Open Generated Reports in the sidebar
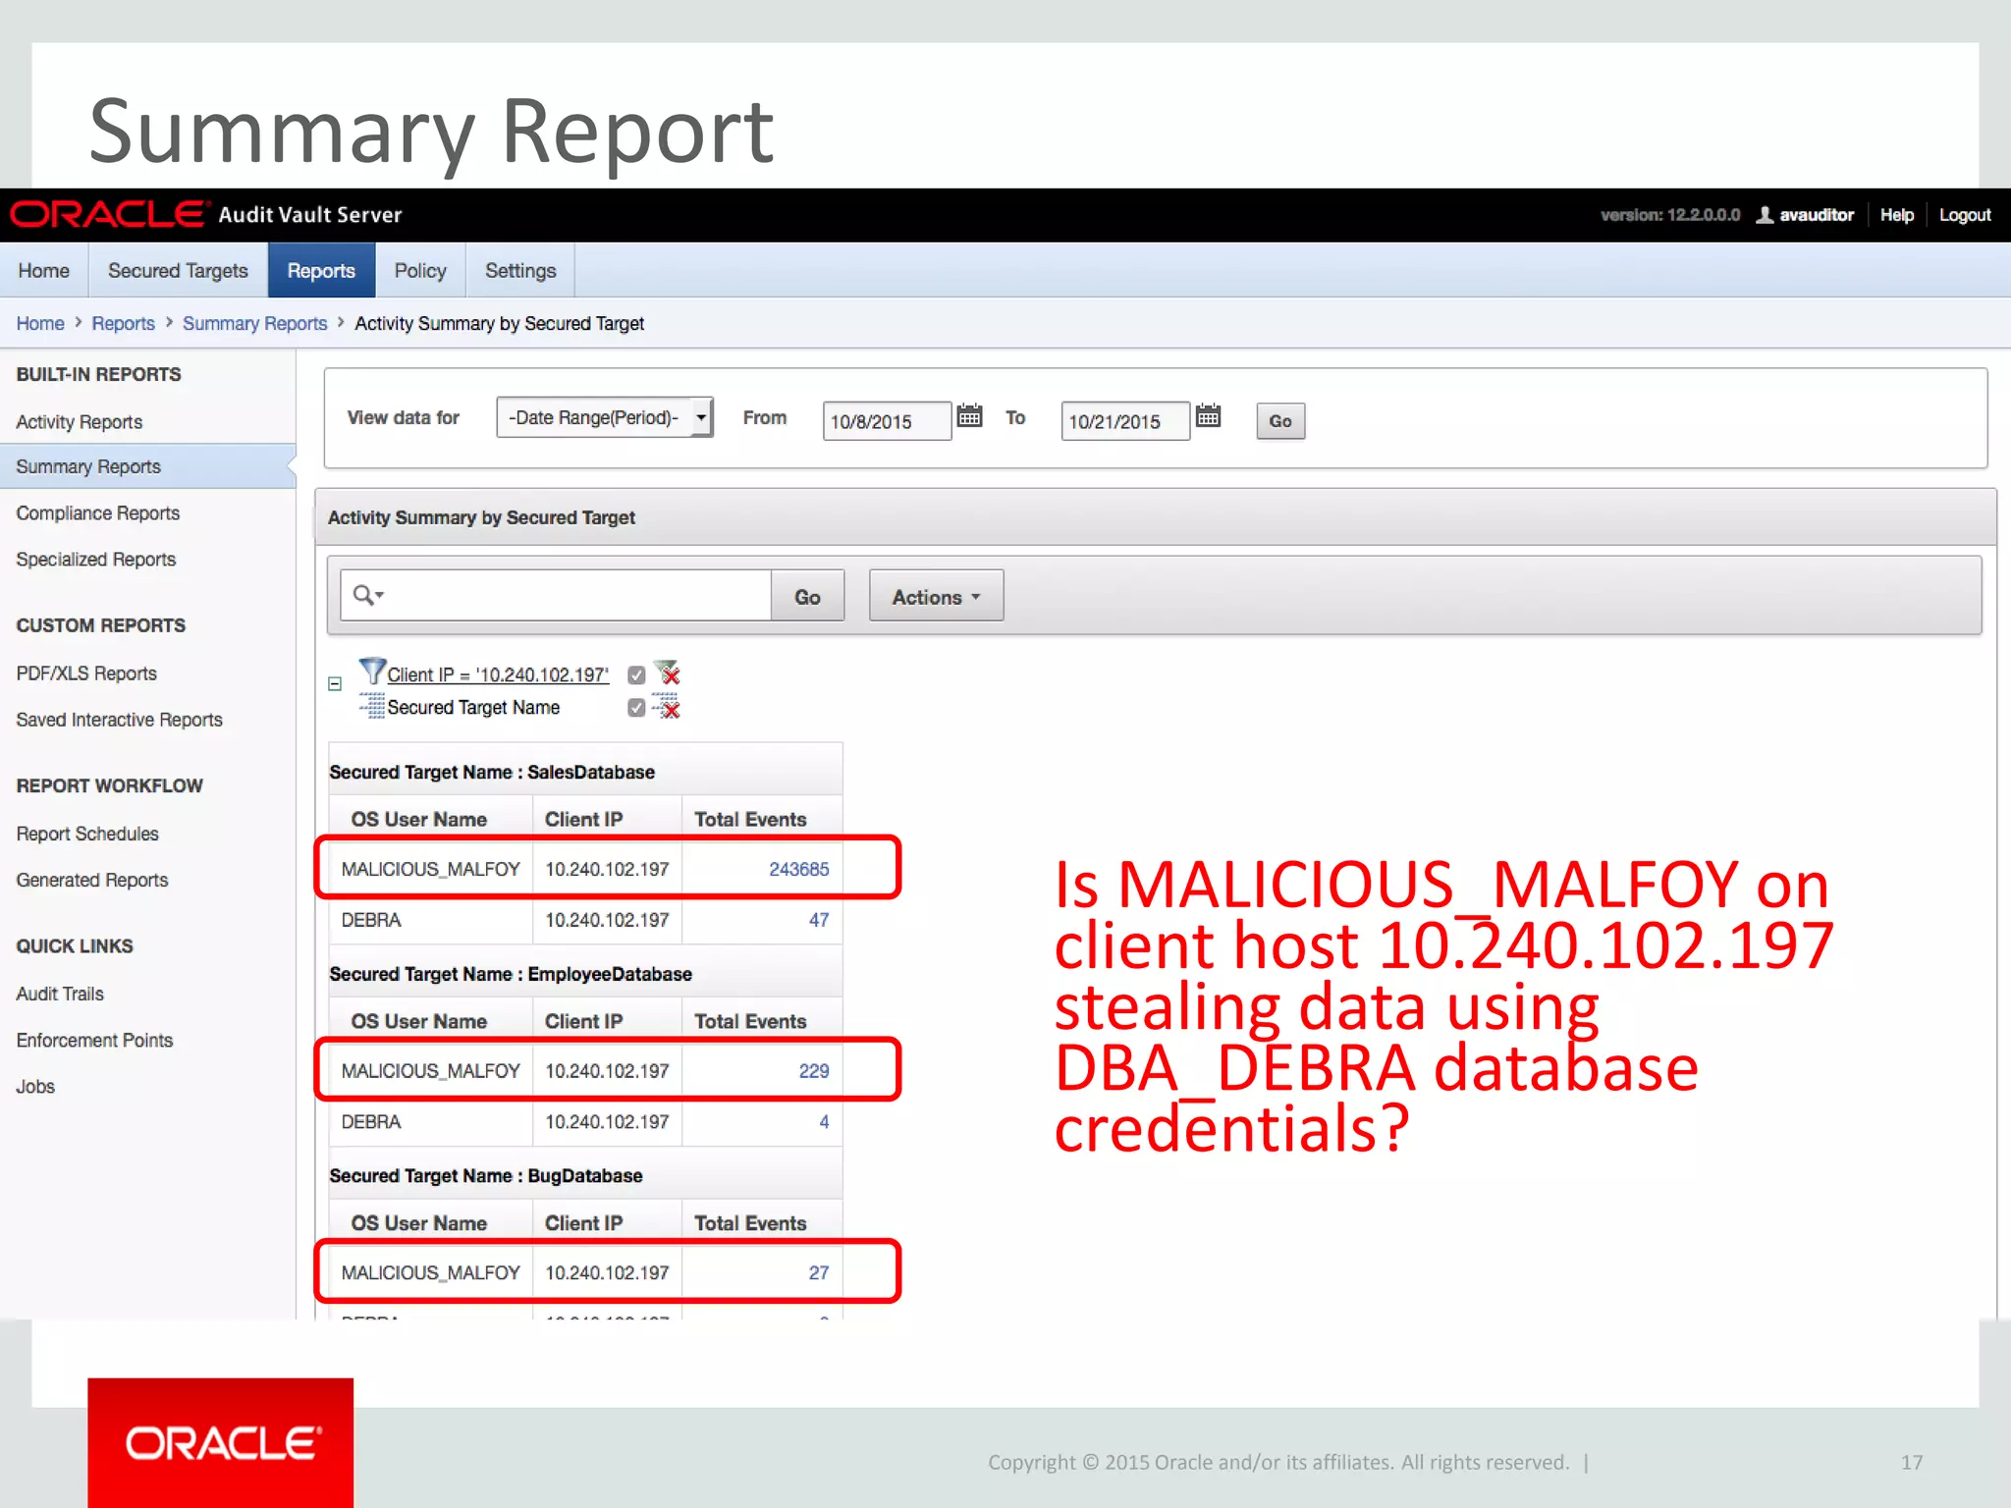 pyautogui.click(x=92, y=880)
